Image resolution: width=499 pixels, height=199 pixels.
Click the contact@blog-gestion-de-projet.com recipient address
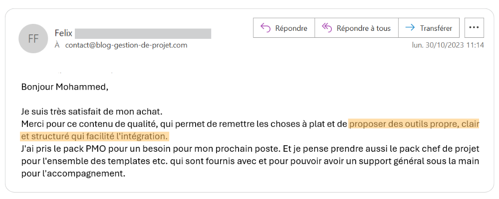pyautogui.click(x=126, y=45)
